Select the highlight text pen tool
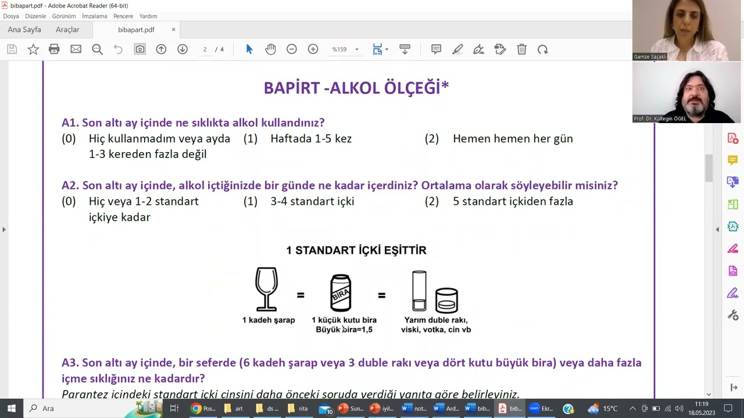Image resolution: width=744 pixels, height=418 pixels. pyautogui.click(x=457, y=49)
